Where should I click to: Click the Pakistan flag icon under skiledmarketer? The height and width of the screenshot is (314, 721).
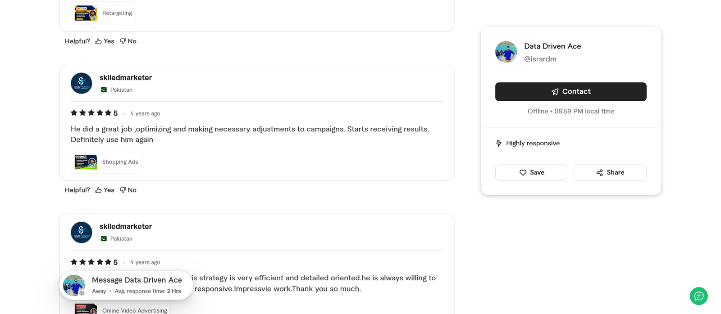click(103, 90)
